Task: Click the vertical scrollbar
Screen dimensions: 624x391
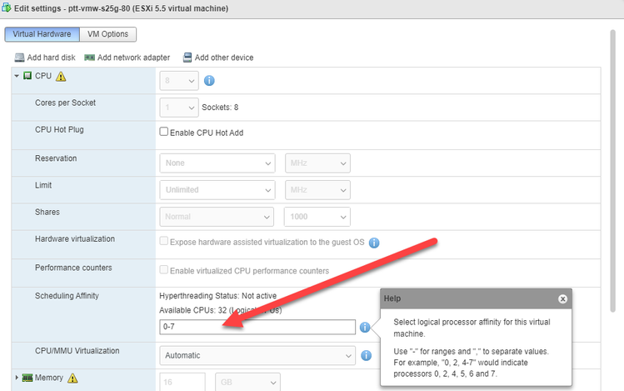Action: coord(613,171)
